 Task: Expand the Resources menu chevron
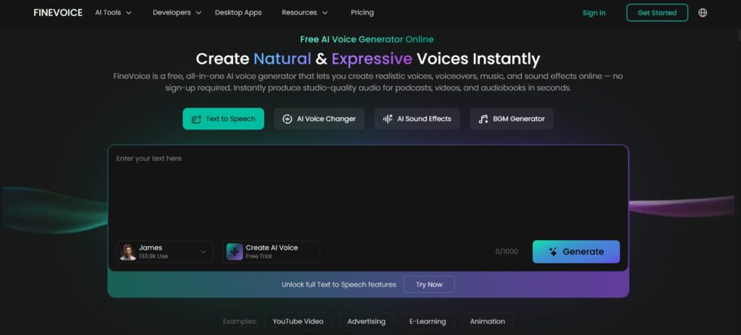point(325,13)
